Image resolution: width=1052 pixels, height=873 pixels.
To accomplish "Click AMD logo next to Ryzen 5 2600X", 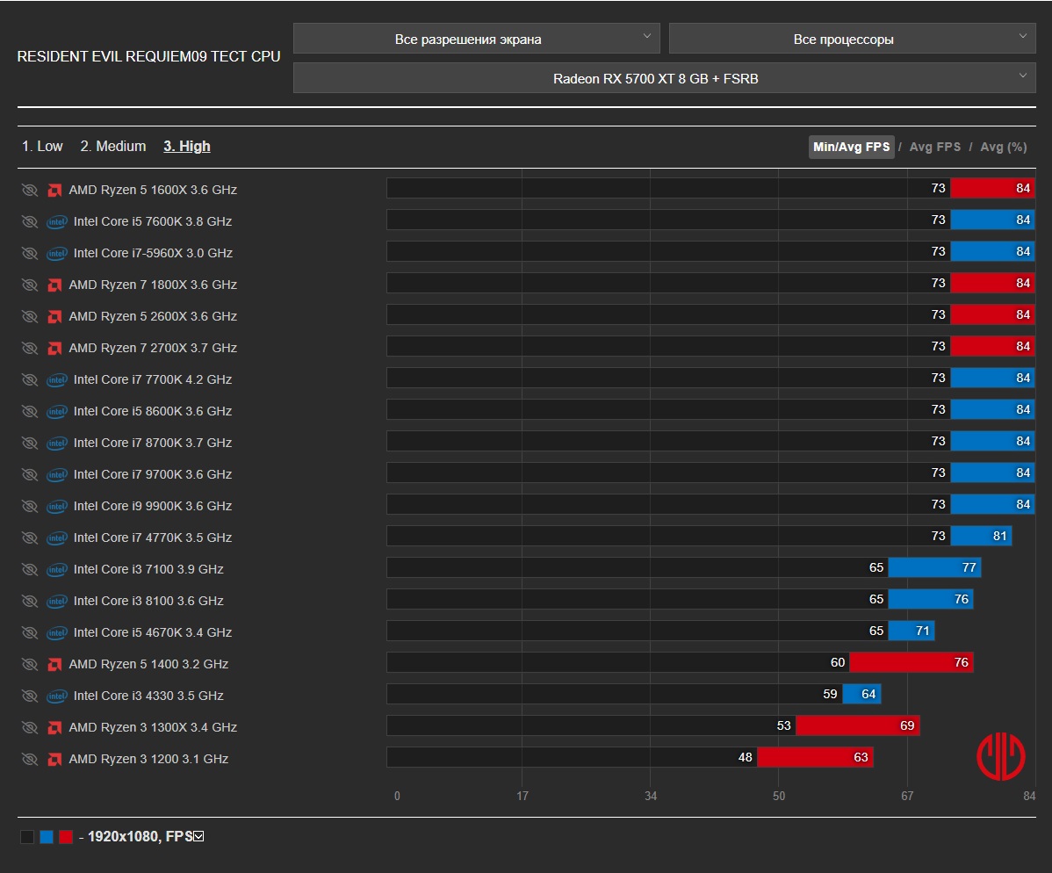I will [x=55, y=316].
